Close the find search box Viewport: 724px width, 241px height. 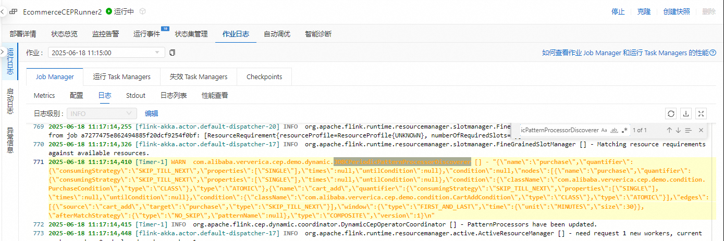click(x=701, y=130)
